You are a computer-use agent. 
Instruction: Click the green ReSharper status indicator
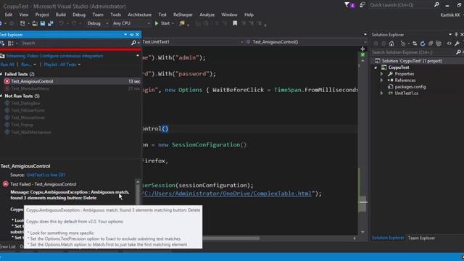362,55
